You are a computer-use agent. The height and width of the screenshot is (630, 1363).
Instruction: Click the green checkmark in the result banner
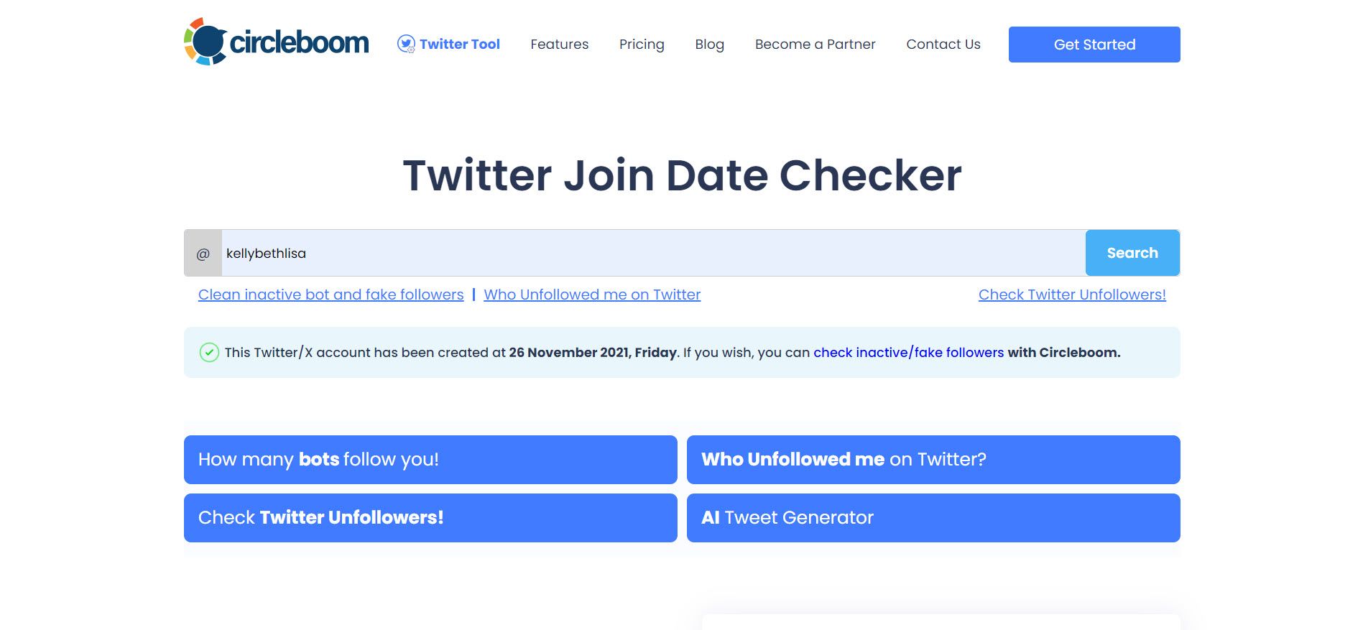point(208,352)
